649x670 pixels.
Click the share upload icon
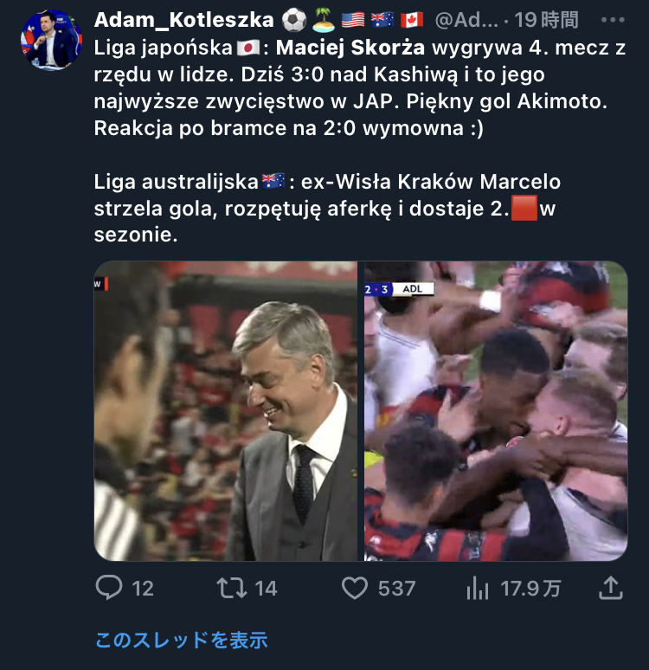tap(611, 589)
